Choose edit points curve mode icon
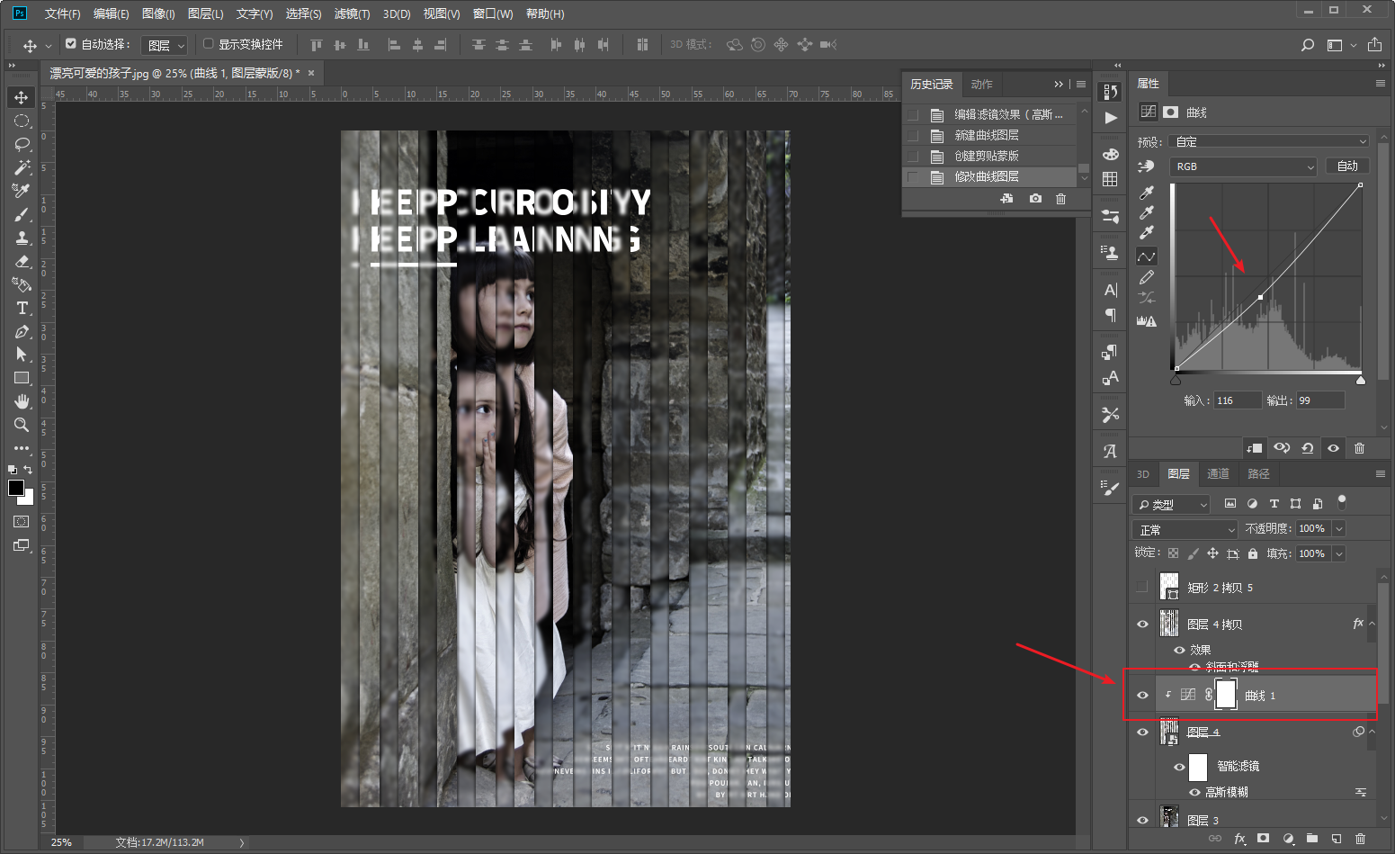This screenshot has height=854, width=1395. coord(1147,256)
